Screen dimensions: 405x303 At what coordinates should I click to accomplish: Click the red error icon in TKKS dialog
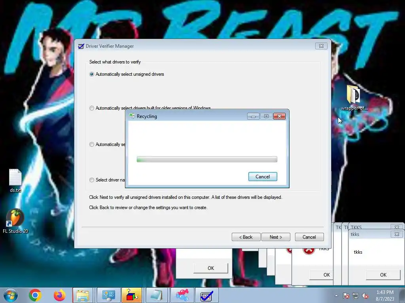pyautogui.click(x=308, y=251)
